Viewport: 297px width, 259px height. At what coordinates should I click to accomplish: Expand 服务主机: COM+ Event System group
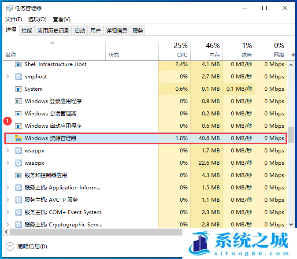click(8, 212)
